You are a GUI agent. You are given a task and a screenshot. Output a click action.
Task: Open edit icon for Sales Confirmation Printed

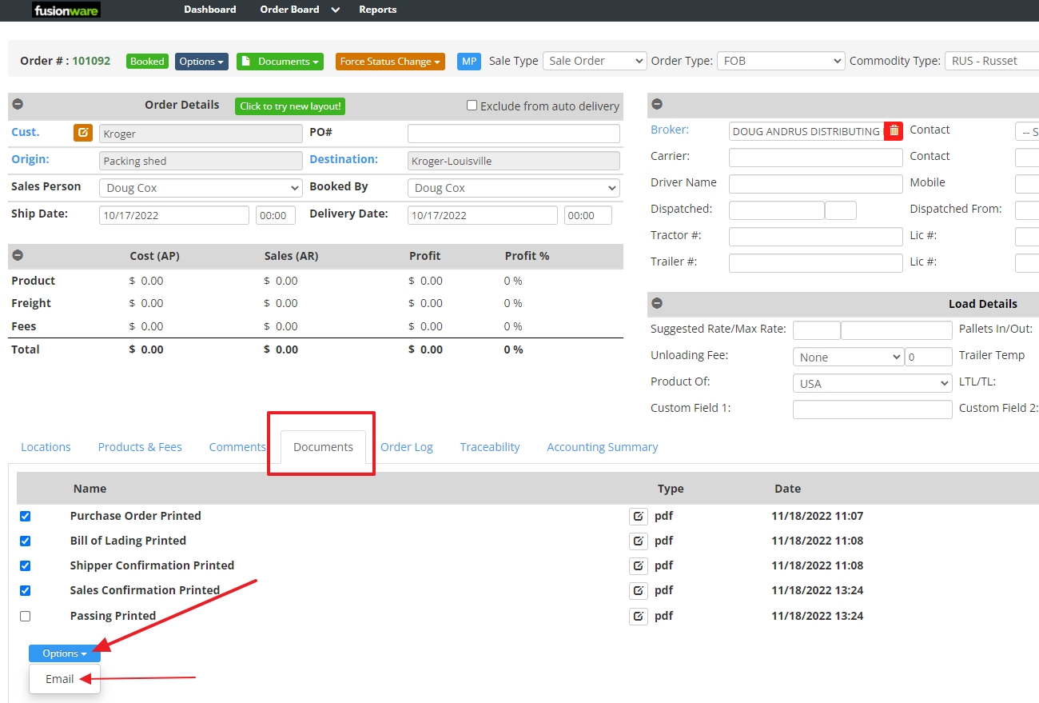pos(639,590)
